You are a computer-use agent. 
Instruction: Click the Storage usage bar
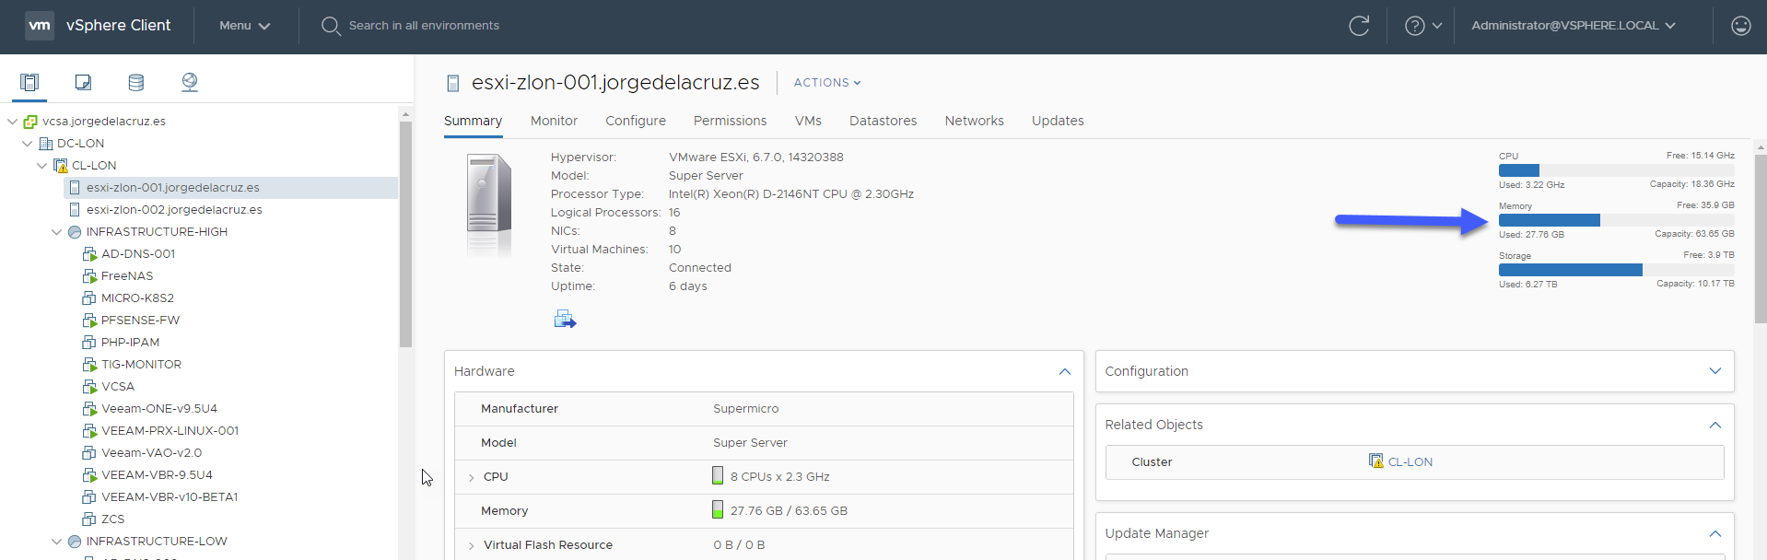click(1616, 270)
